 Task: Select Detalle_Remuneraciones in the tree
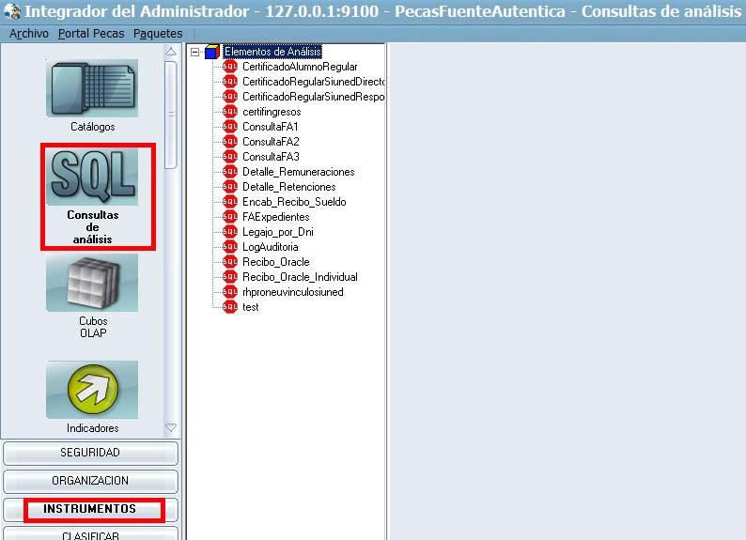pos(298,172)
